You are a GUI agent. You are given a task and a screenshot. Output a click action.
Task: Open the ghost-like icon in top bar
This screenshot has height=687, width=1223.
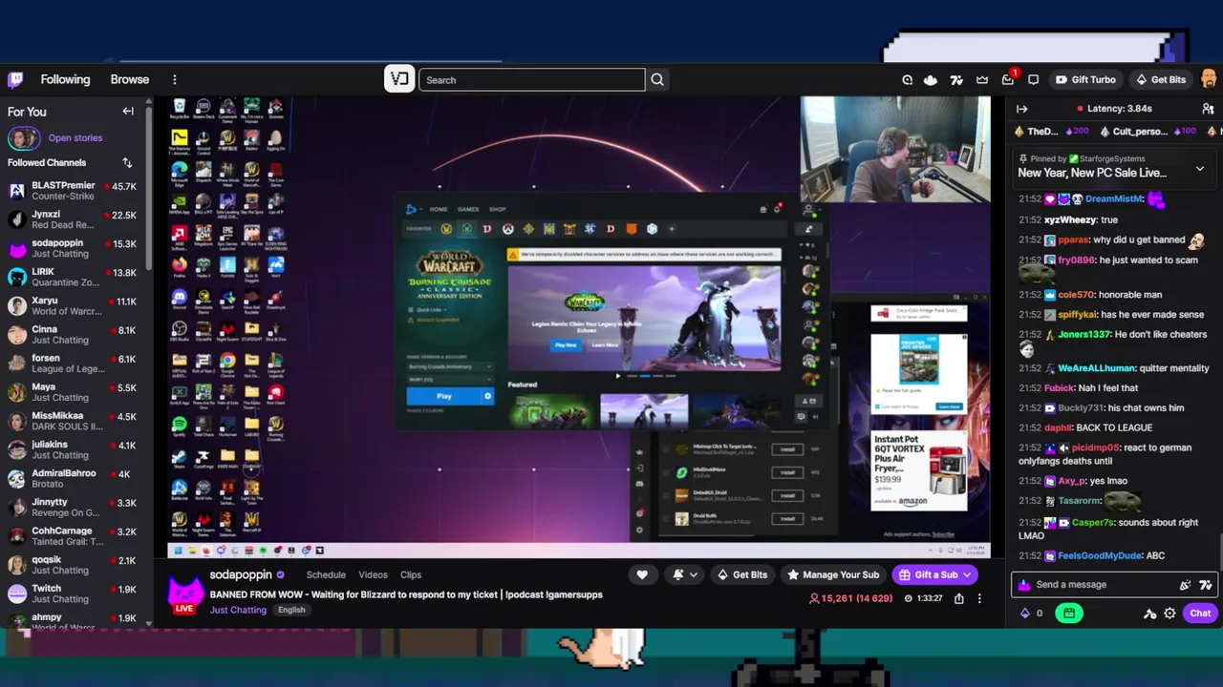coord(931,80)
